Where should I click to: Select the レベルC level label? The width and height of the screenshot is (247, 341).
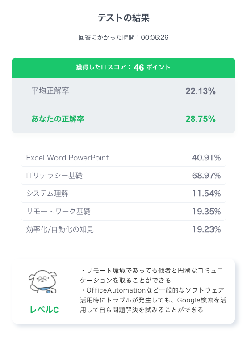coord(44,310)
